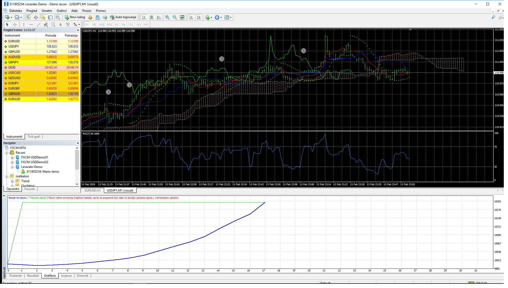The width and height of the screenshot is (508, 288).
Task: Toggle the M5 timeframe button
Action: pyautogui.click(x=94, y=24)
